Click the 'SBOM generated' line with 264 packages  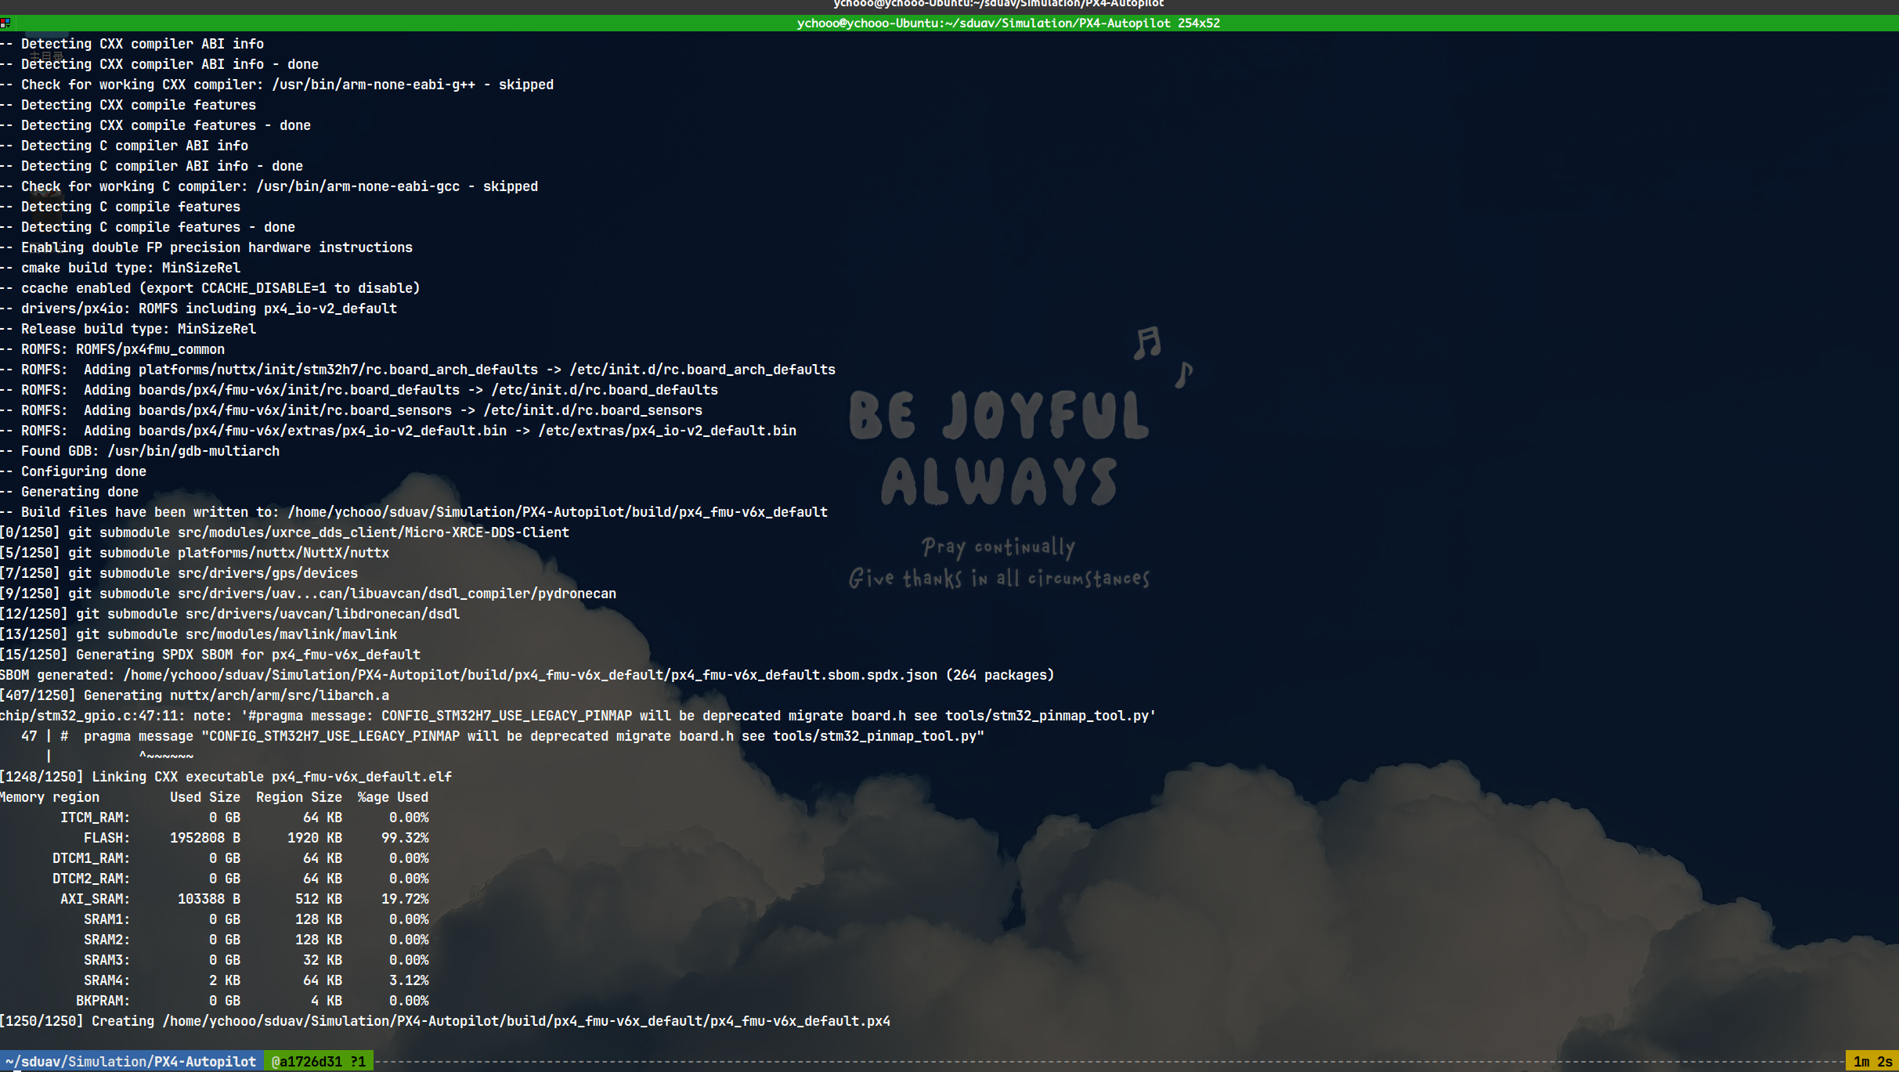(x=527, y=675)
